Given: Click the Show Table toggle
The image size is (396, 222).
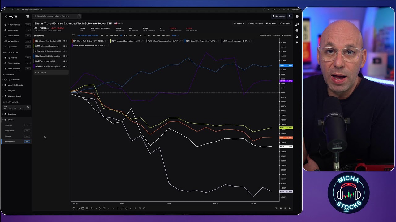Looking at the screenshot, I should click(x=265, y=35).
